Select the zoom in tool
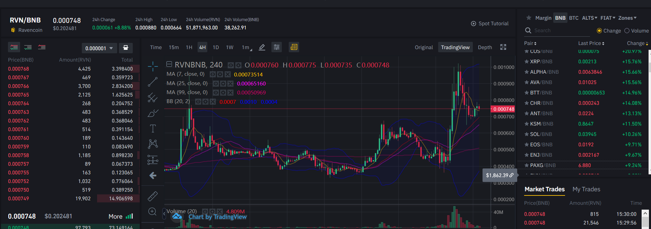Image resolution: width=651 pixels, height=229 pixels. pyautogui.click(x=153, y=211)
